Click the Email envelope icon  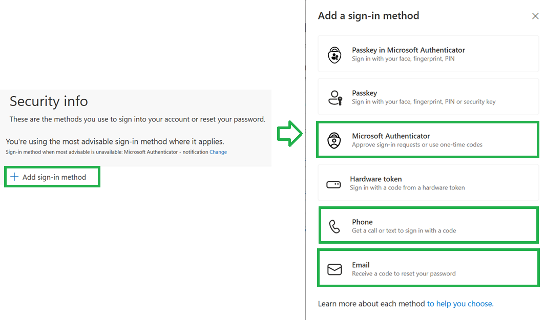tap(334, 269)
